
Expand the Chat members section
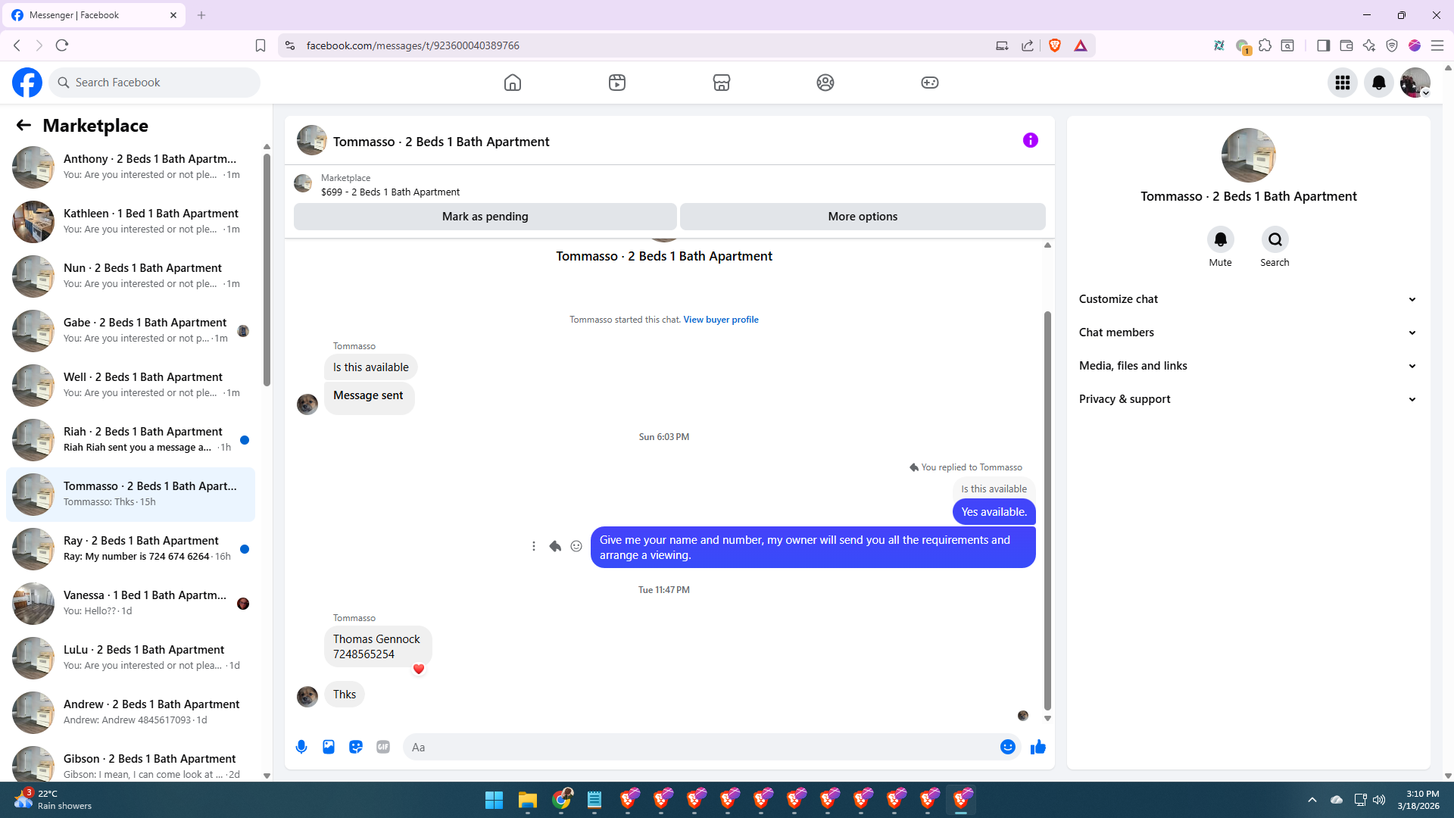click(1247, 333)
